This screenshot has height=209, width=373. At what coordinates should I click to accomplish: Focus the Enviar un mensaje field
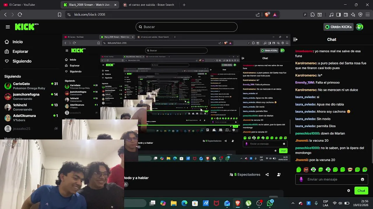[x=332, y=179]
